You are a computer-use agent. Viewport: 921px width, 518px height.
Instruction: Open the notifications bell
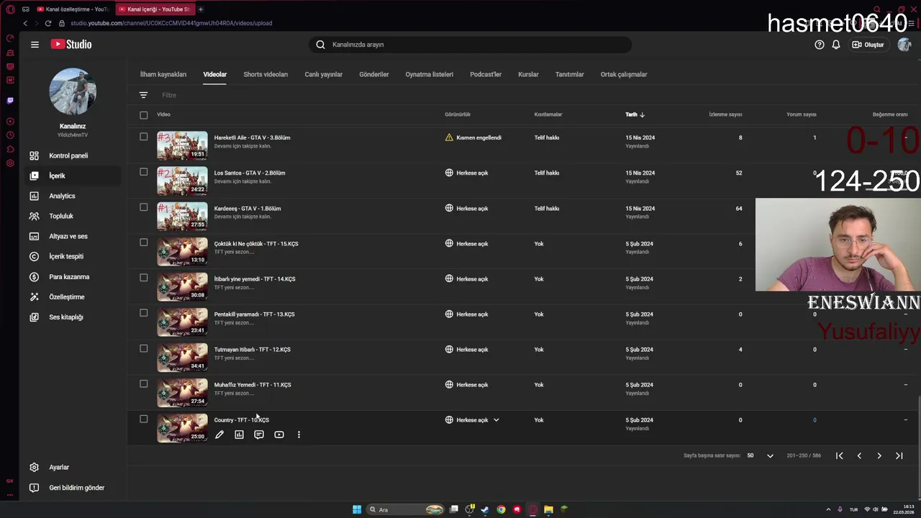[836, 45]
